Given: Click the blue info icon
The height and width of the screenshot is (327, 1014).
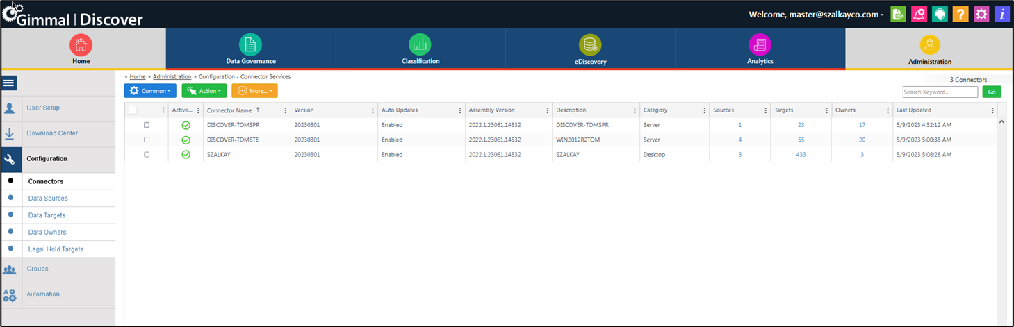Looking at the screenshot, I should point(1001,14).
